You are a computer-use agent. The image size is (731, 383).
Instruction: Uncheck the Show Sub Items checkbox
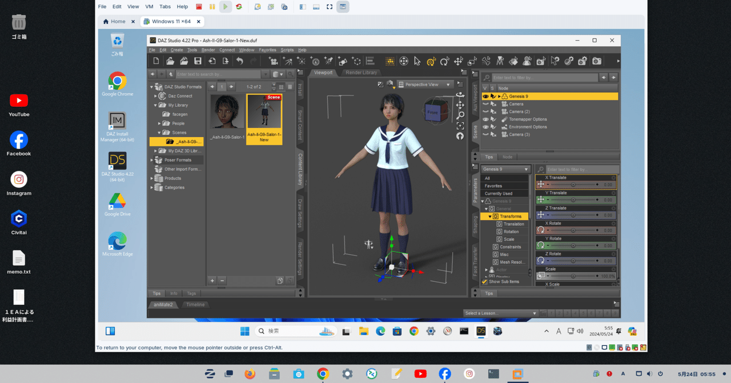pos(485,282)
